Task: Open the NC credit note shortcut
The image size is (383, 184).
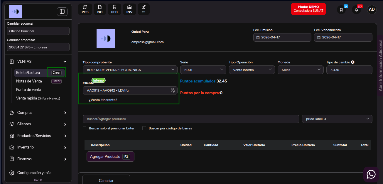Action: pos(100,9)
